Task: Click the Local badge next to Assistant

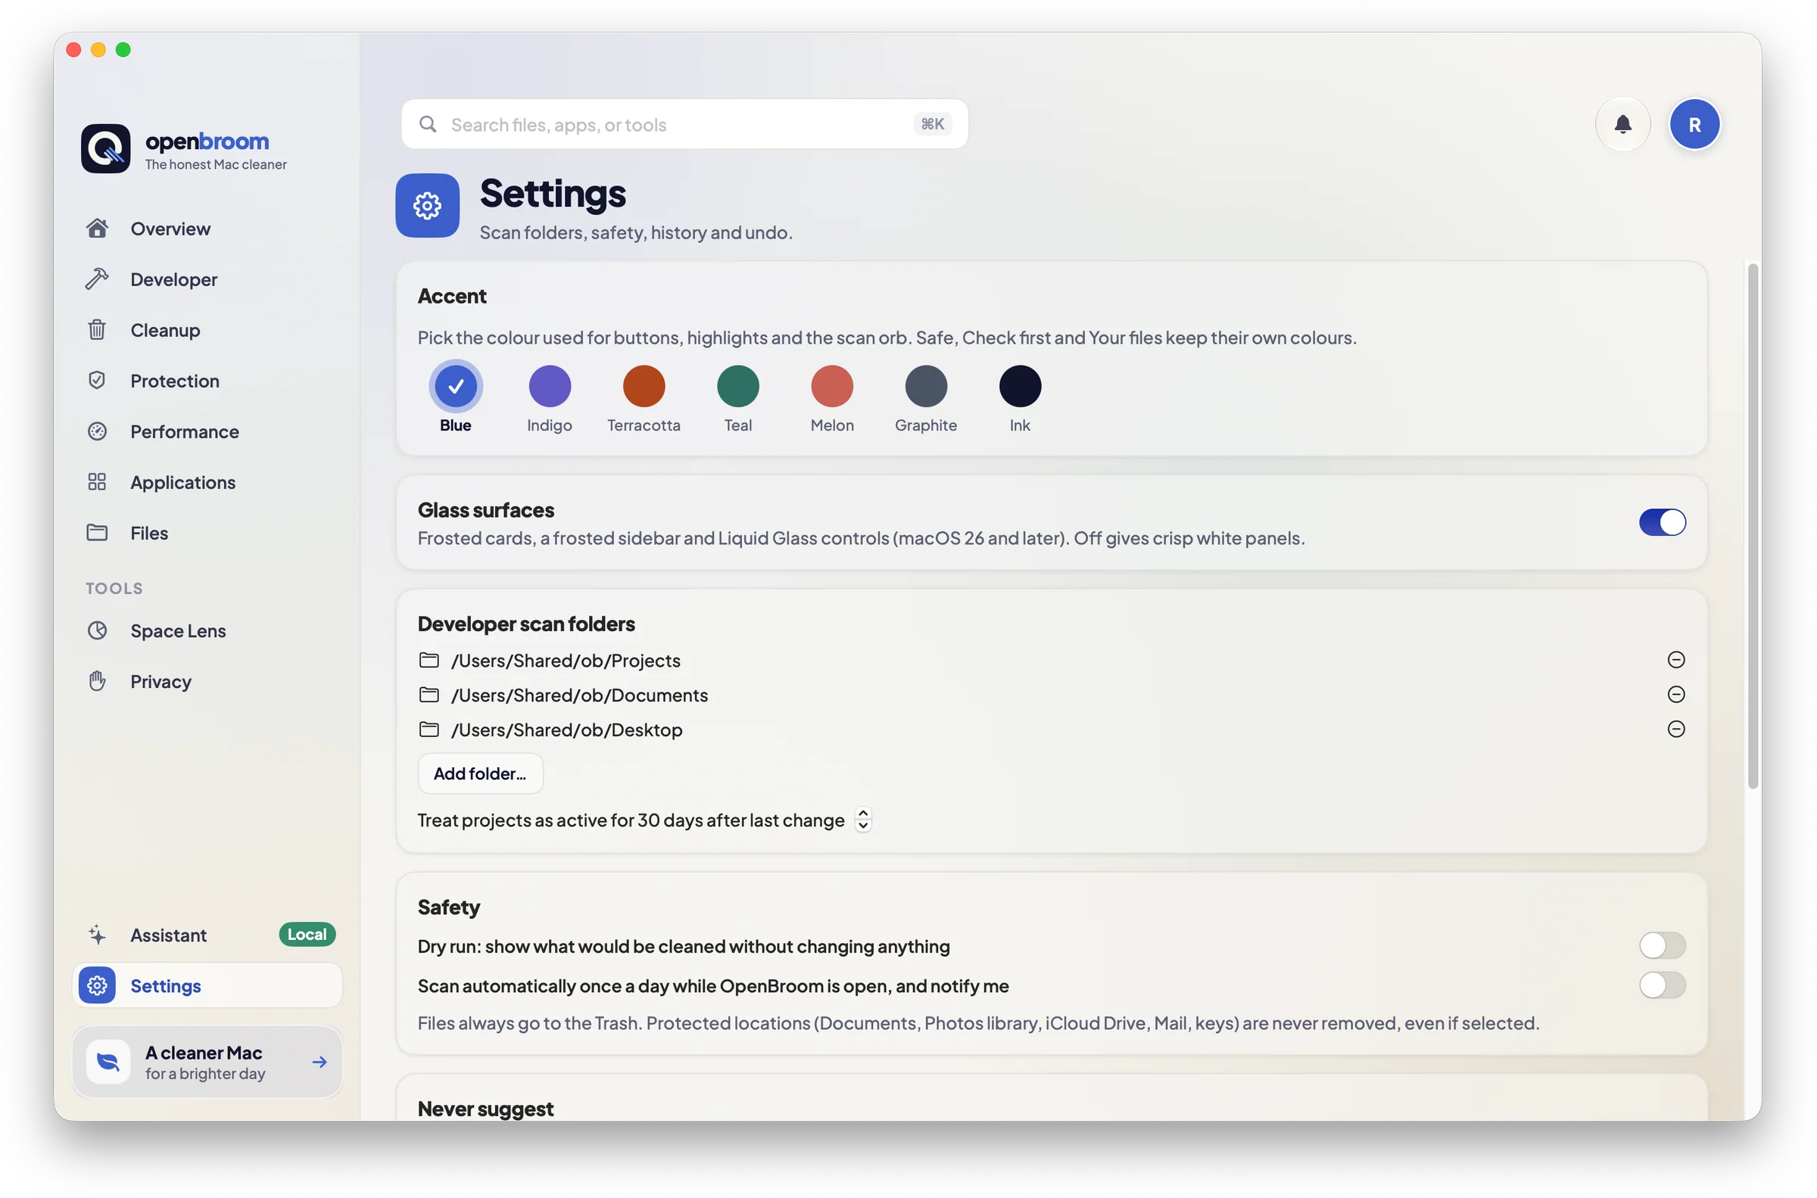Action: tap(307, 934)
